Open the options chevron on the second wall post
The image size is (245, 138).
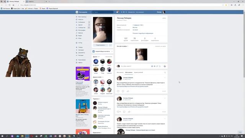(165, 98)
